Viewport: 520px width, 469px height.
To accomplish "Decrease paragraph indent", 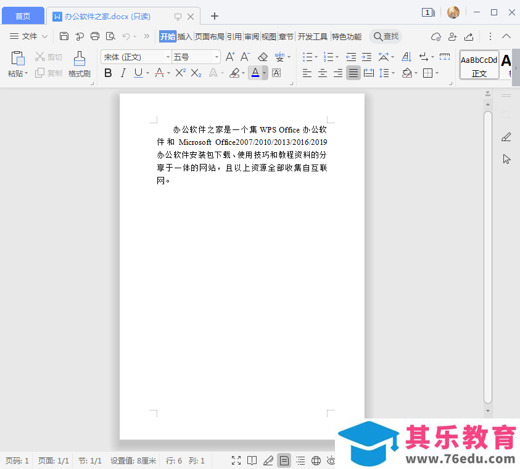I will (351, 57).
